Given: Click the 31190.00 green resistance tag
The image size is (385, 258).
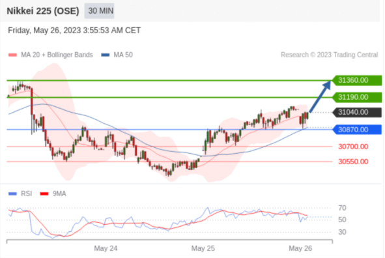Looking at the screenshot, I should (357, 97).
